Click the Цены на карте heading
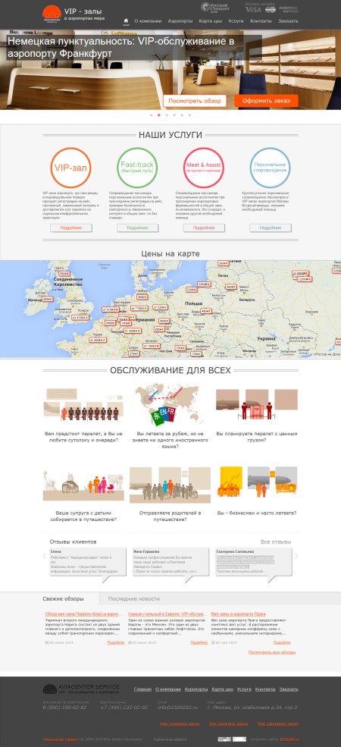 [170, 253]
